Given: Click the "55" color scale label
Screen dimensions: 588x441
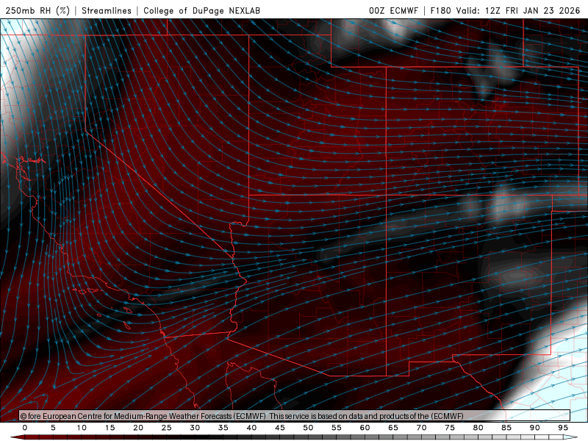Looking at the screenshot, I should point(336,428).
